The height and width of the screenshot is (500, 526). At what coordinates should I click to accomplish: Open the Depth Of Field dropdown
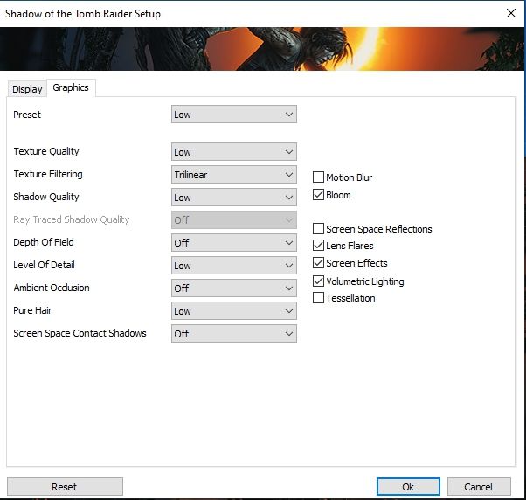click(234, 243)
